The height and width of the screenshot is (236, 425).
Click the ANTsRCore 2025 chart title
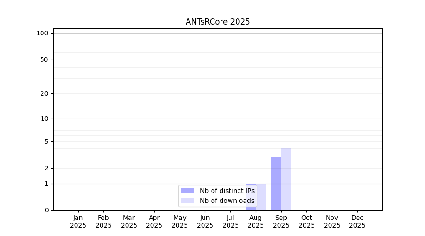point(218,22)
